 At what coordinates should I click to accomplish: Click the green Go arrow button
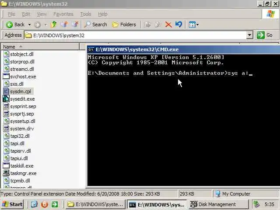pyautogui.click(x=261, y=35)
